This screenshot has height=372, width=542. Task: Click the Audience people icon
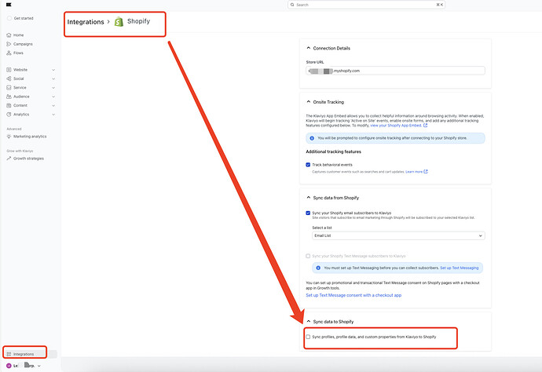coord(9,97)
